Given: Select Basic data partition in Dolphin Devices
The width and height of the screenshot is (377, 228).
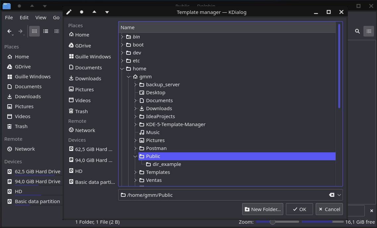Looking at the screenshot, I should 34,201.
